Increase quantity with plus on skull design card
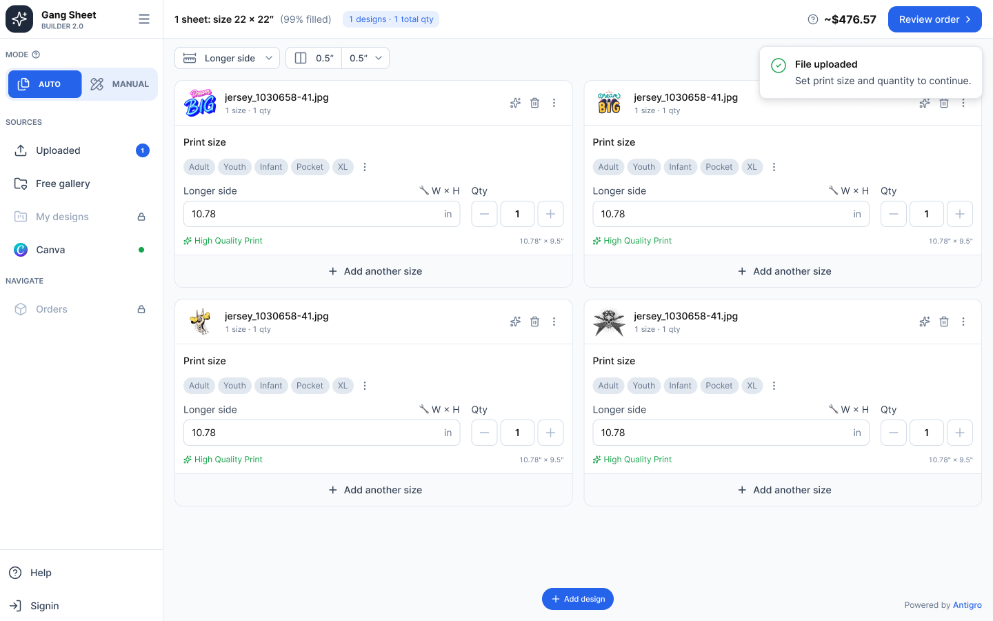The image size is (993, 621). (x=960, y=433)
